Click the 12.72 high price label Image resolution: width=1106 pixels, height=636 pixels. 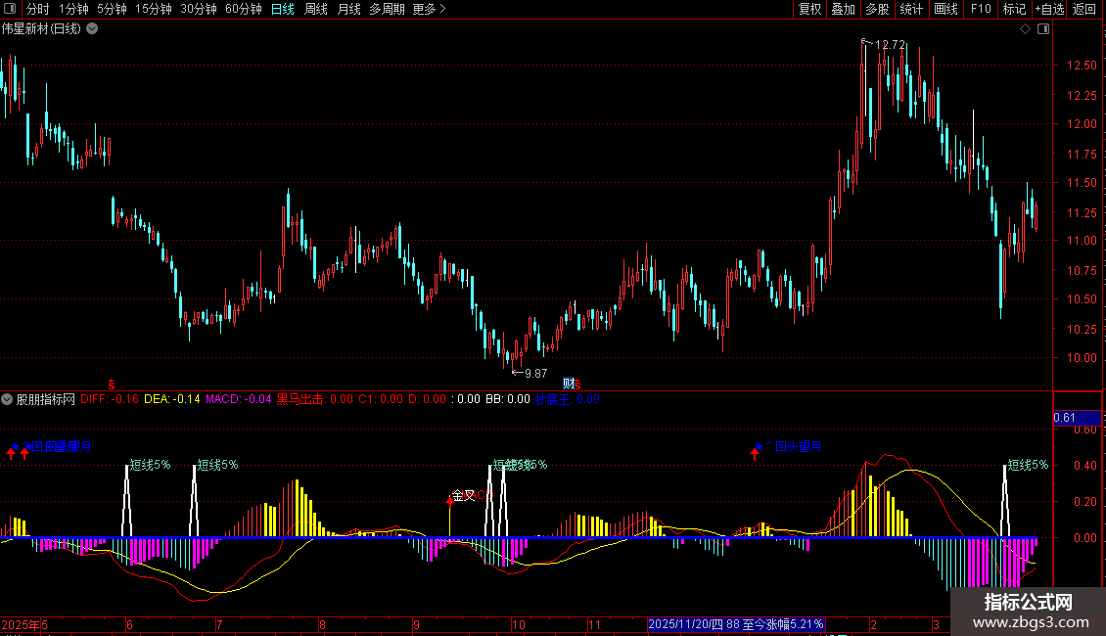(x=890, y=44)
